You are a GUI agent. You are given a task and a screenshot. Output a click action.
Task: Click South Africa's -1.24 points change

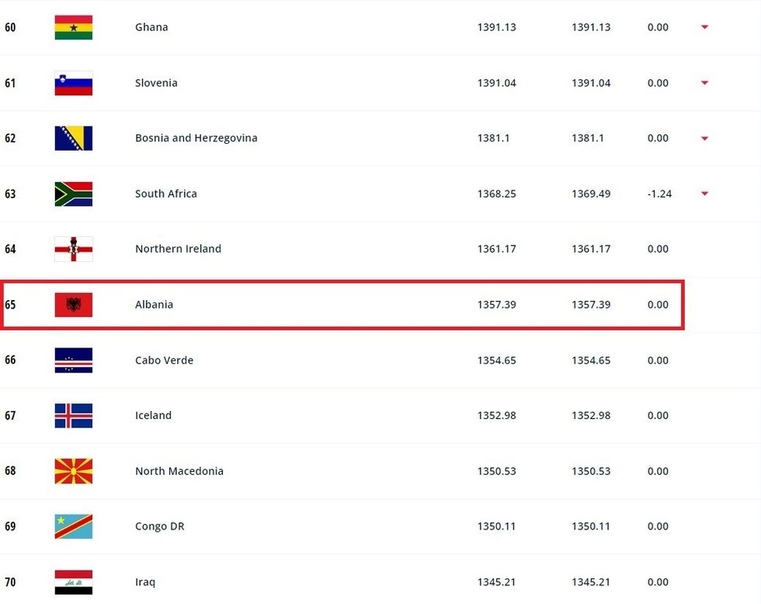[659, 194]
